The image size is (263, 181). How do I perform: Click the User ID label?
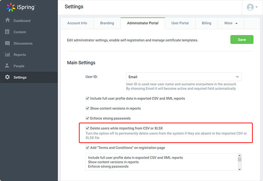(91, 77)
